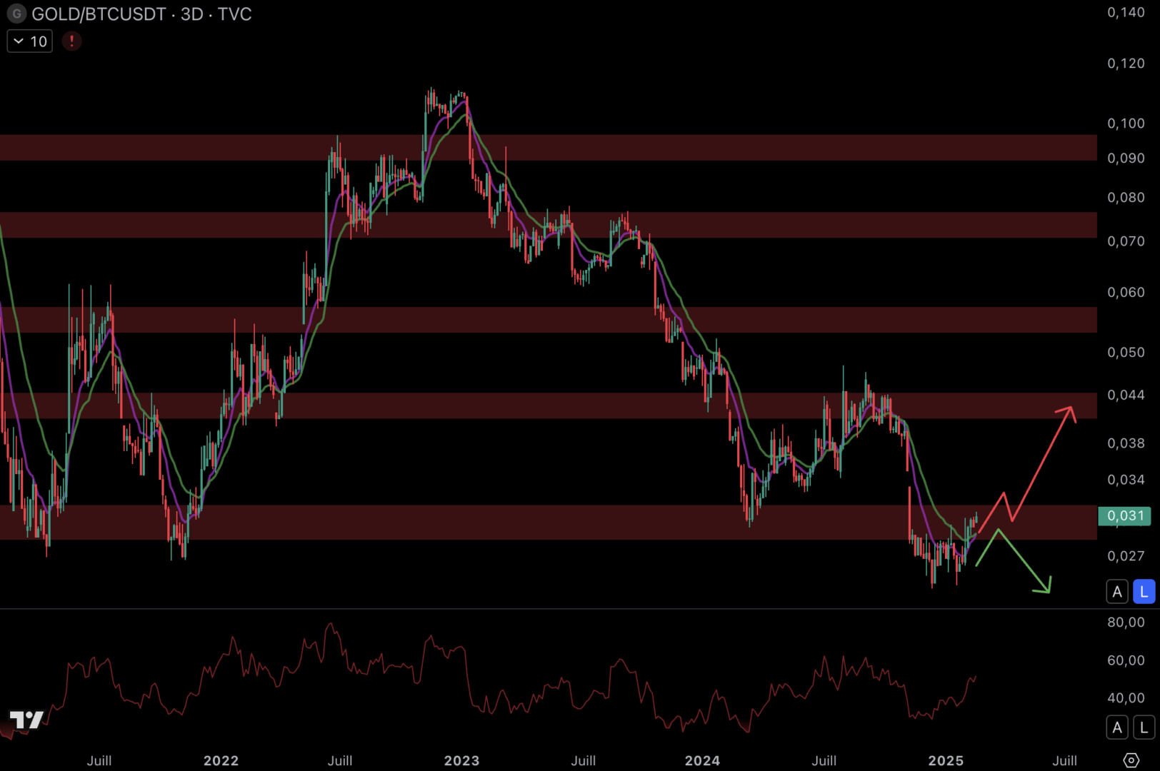Click the 60,00 RSI axis label

click(x=1126, y=660)
